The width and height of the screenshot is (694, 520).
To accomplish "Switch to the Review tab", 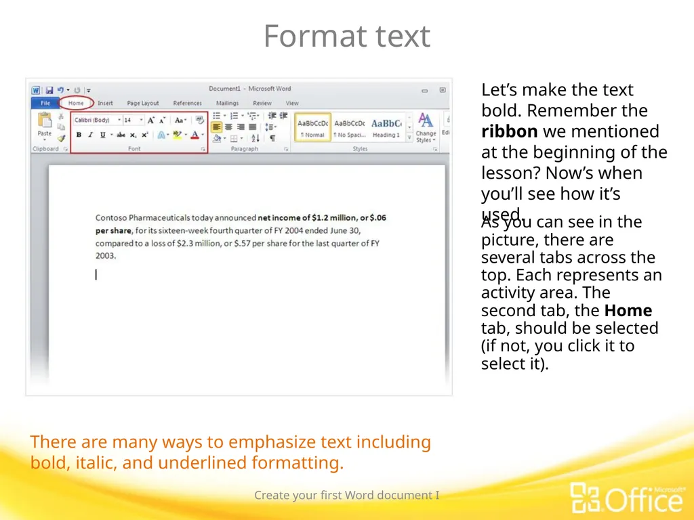I will (x=262, y=103).
